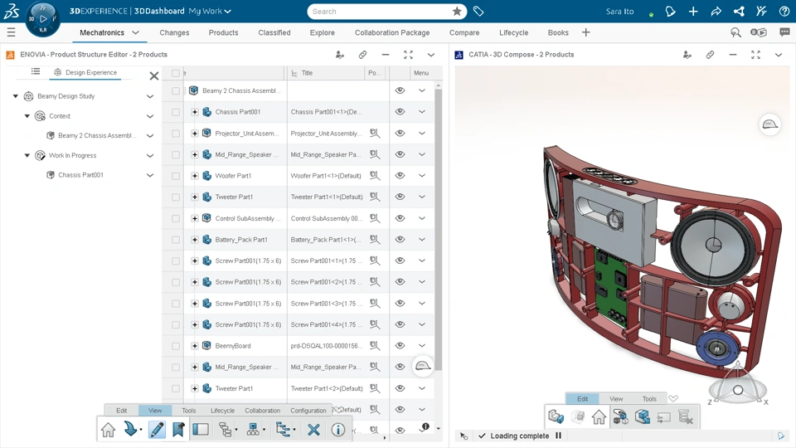Tick the select-all checkbox in table header
Screen dimensions: 796x448
[x=176, y=73]
